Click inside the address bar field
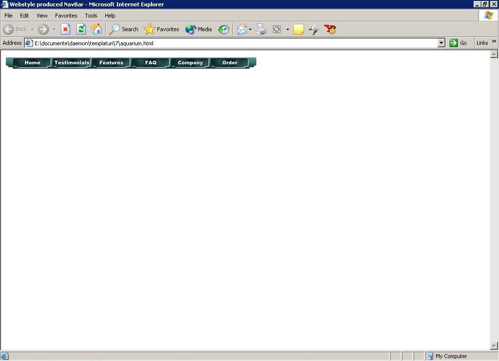 point(234,43)
